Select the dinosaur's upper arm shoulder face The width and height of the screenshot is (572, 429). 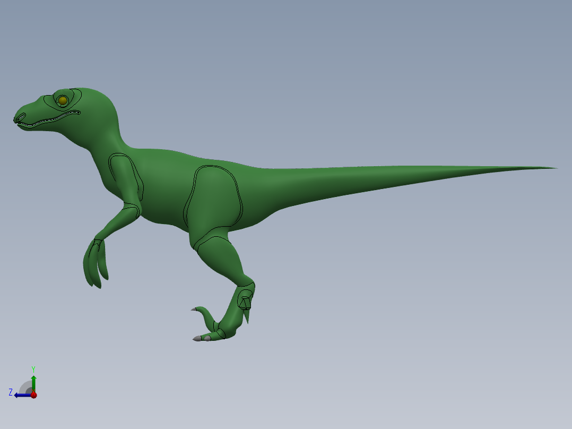(x=126, y=177)
